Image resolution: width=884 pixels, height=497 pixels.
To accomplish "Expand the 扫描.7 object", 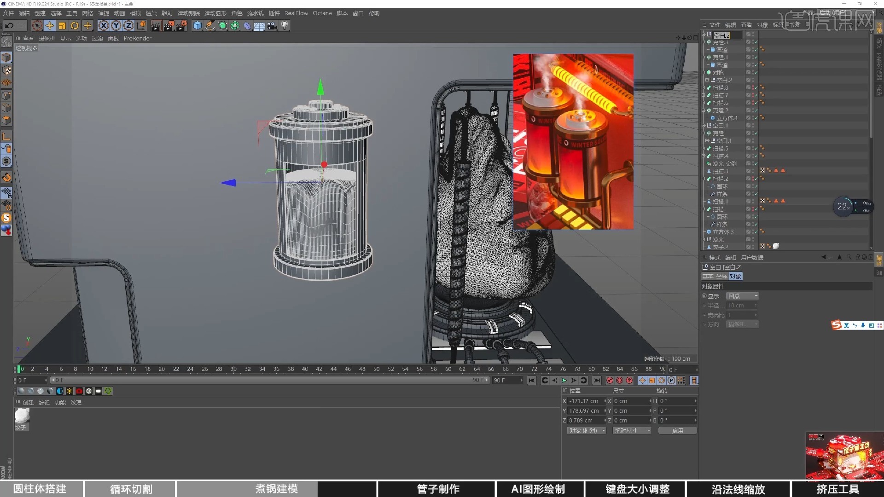I will click(704, 95).
